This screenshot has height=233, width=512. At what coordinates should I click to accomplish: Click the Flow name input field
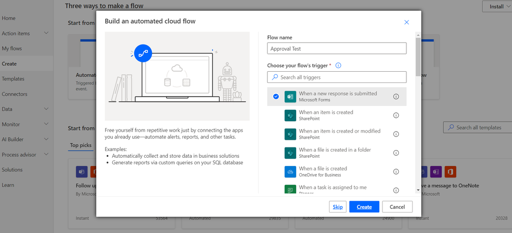pos(337,48)
